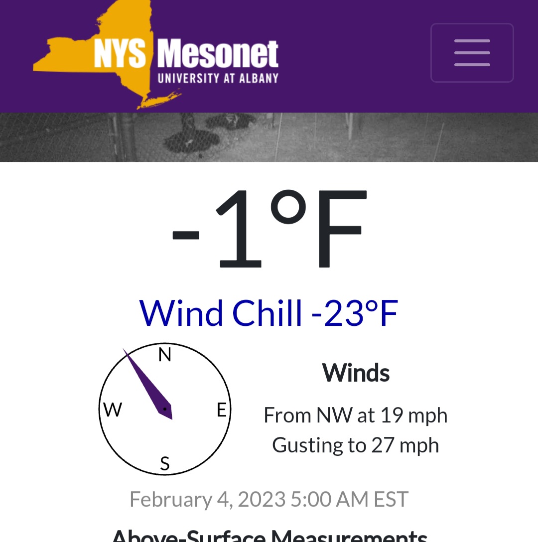Click 'From NW at 19 mph' text

click(x=356, y=415)
